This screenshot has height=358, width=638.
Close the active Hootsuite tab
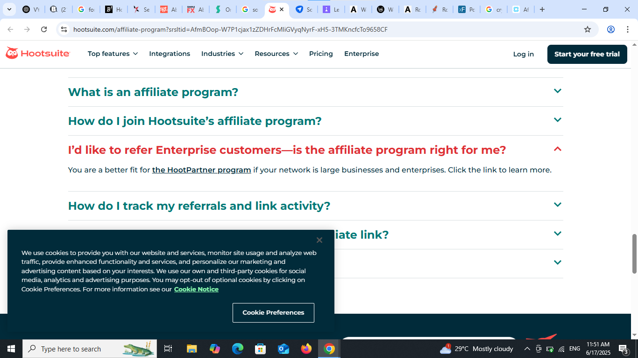pyautogui.click(x=282, y=9)
